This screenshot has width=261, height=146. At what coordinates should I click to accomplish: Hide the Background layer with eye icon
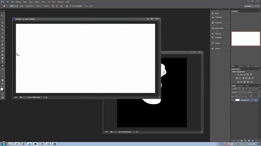tap(233, 100)
